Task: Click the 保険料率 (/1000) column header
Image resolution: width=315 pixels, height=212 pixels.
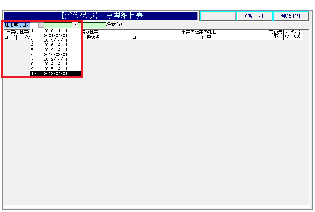Action: pyautogui.click(x=293, y=34)
